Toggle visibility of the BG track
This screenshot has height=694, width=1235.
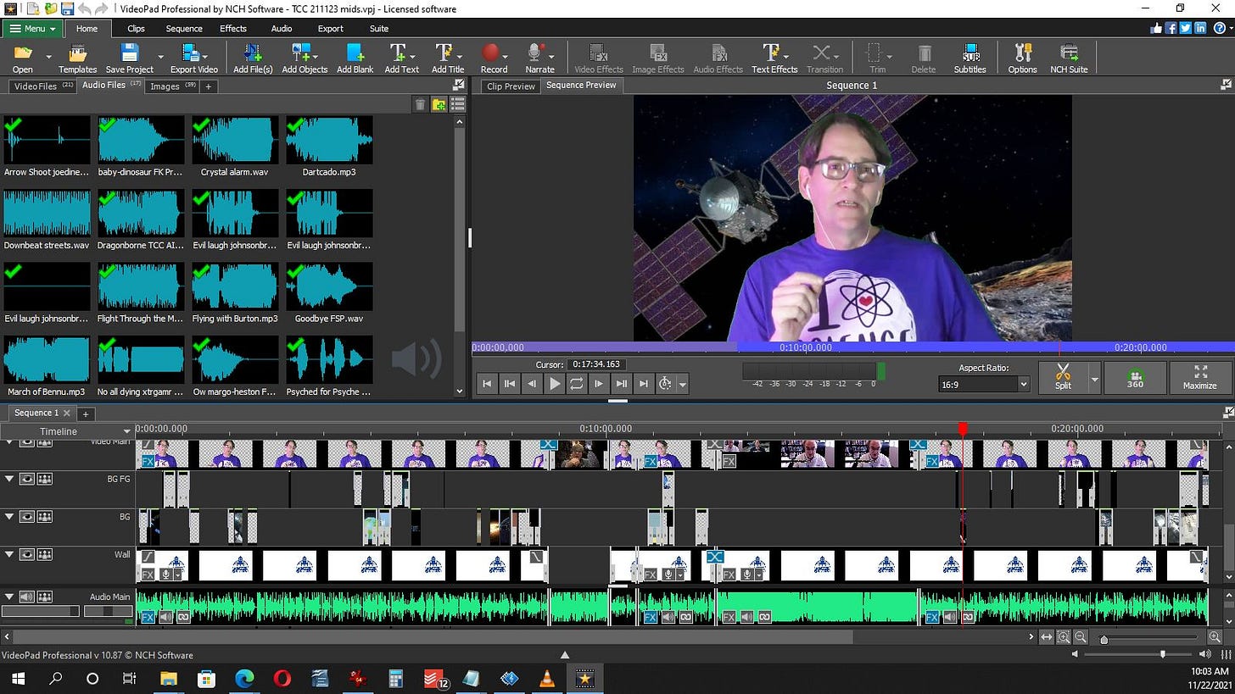(x=27, y=517)
